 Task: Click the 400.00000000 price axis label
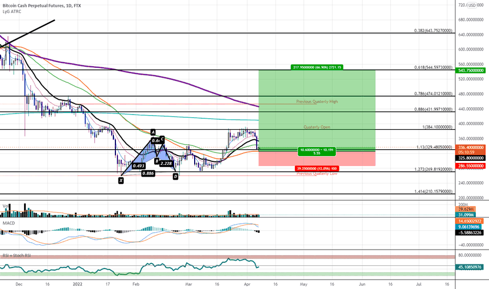pos(471,123)
